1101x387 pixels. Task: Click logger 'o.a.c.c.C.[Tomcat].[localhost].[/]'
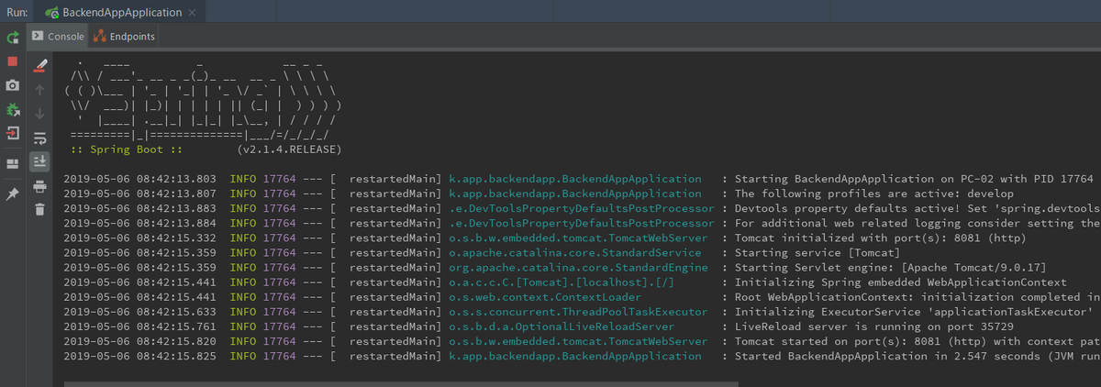[562, 282]
